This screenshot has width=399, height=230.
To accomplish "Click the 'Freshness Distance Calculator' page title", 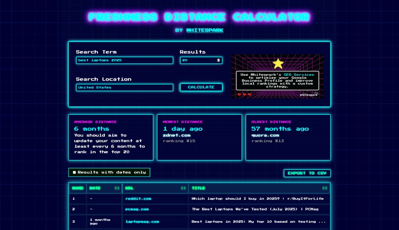I will (x=199, y=17).
